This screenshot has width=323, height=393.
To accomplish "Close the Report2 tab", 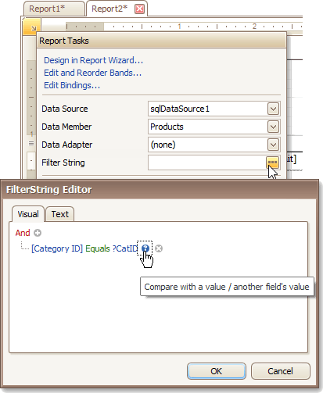I will [x=139, y=9].
